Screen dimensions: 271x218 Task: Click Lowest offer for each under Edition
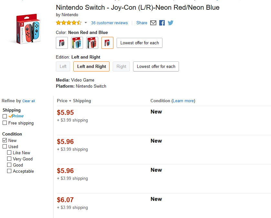pyautogui.click(x=156, y=67)
